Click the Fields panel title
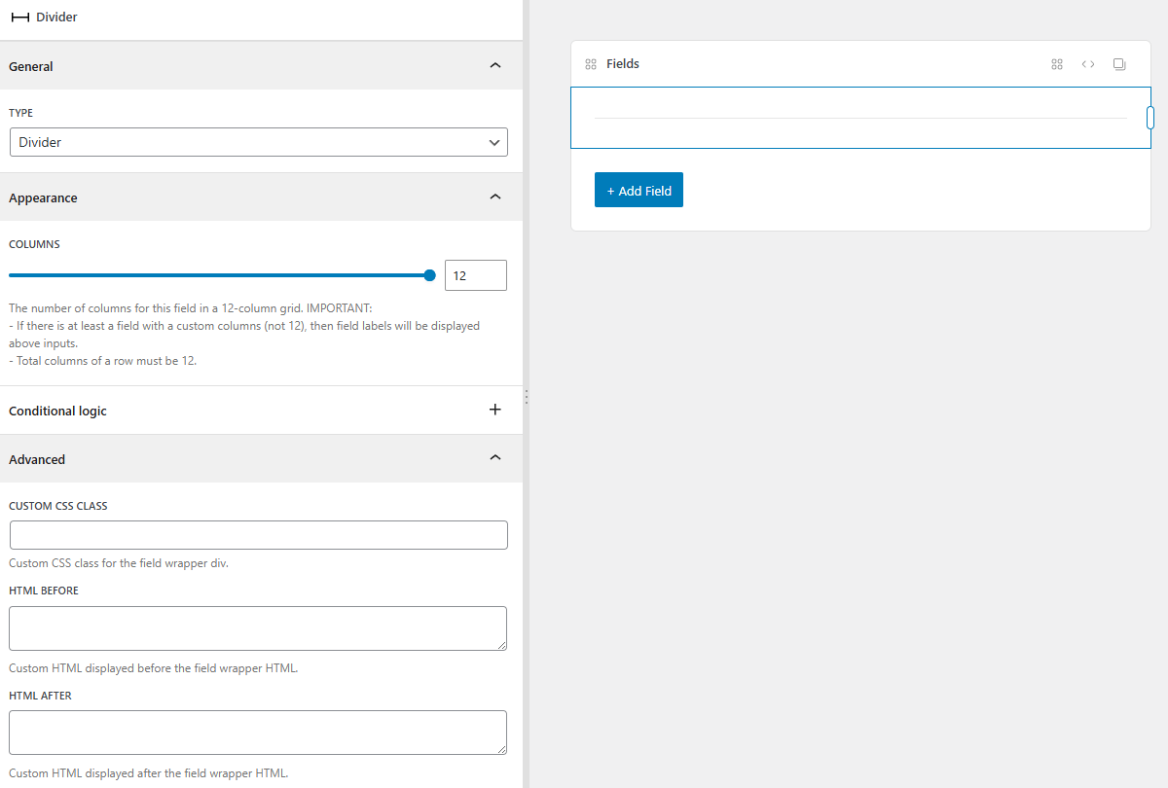 click(623, 64)
